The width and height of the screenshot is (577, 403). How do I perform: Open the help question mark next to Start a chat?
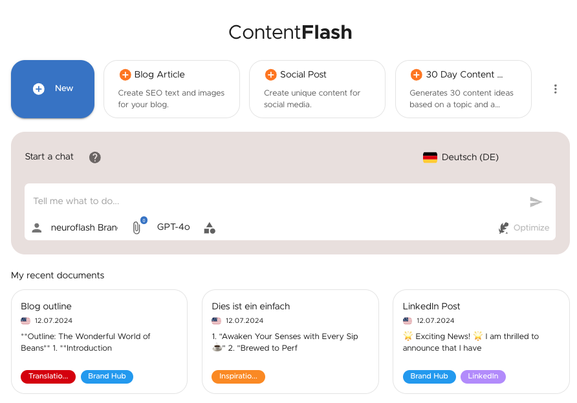(95, 157)
